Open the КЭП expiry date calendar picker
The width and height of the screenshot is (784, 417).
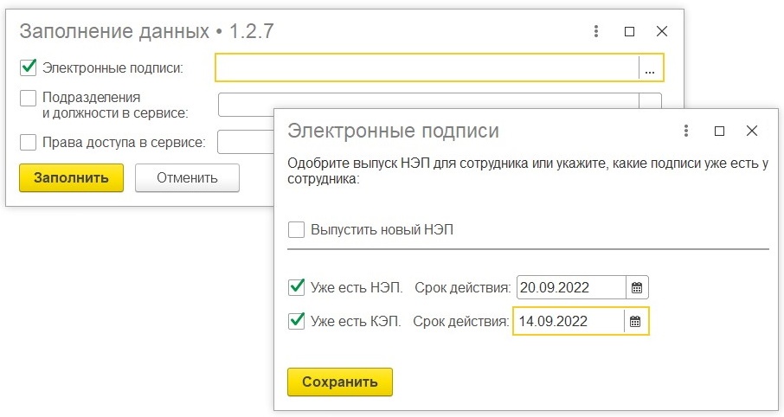(x=635, y=321)
